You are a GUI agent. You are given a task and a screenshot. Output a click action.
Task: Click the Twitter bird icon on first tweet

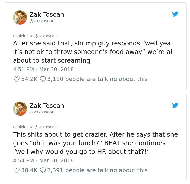pos(175,14)
